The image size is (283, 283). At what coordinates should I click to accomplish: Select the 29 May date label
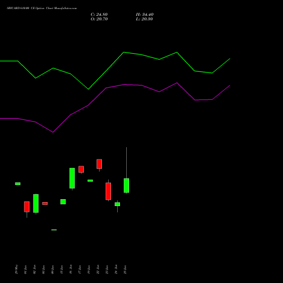pyautogui.click(x=16, y=269)
